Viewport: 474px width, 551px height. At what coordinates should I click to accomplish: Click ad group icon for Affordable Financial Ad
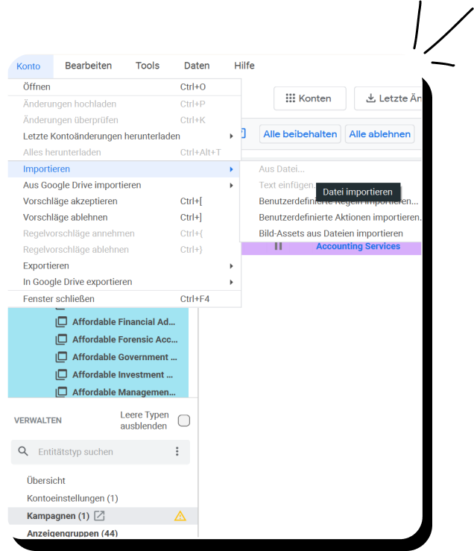click(x=61, y=322)
